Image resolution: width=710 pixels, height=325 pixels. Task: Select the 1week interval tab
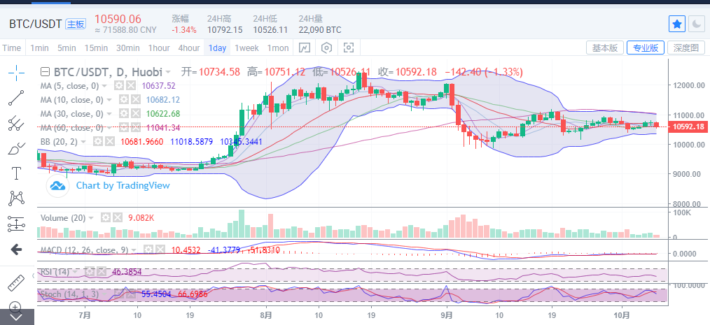pyautogui.click(x=246, y=48)
